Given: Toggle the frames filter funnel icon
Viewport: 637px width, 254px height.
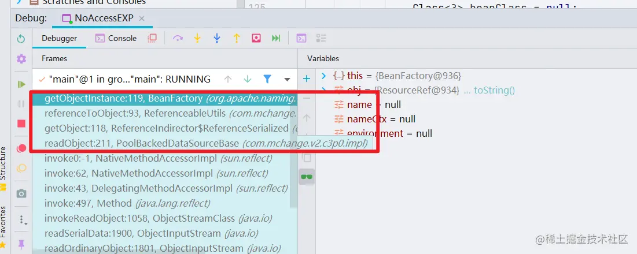Looking at the screenshot, I should [267, 79].
